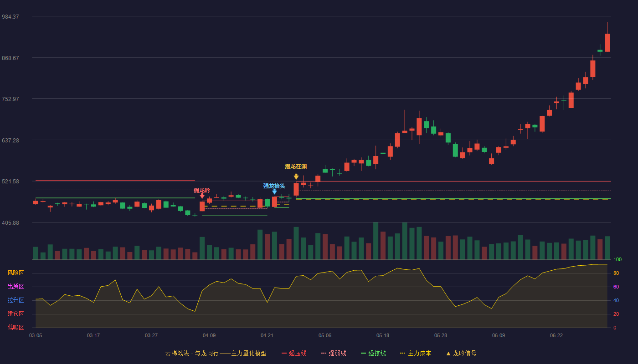Toggle the 强弱线 legend item
The image size is (638, 364).
pos(334,353)
